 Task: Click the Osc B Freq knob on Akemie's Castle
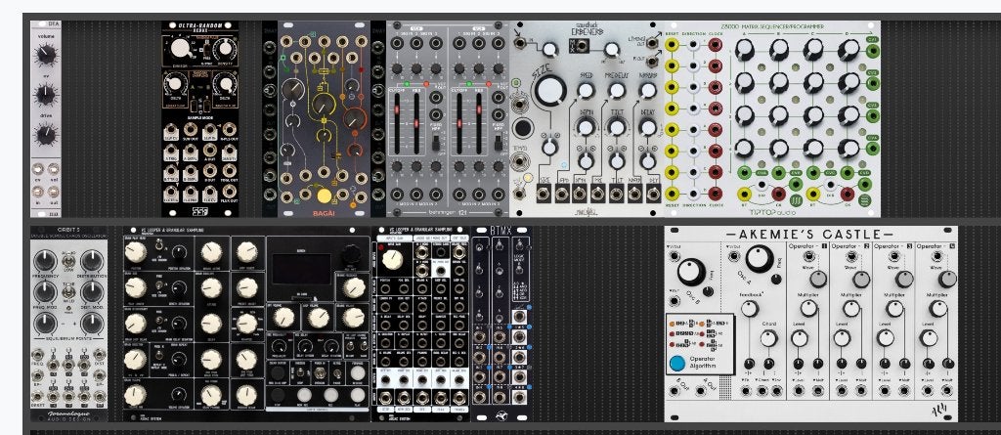pyautogui.click(x=691, y=272)
